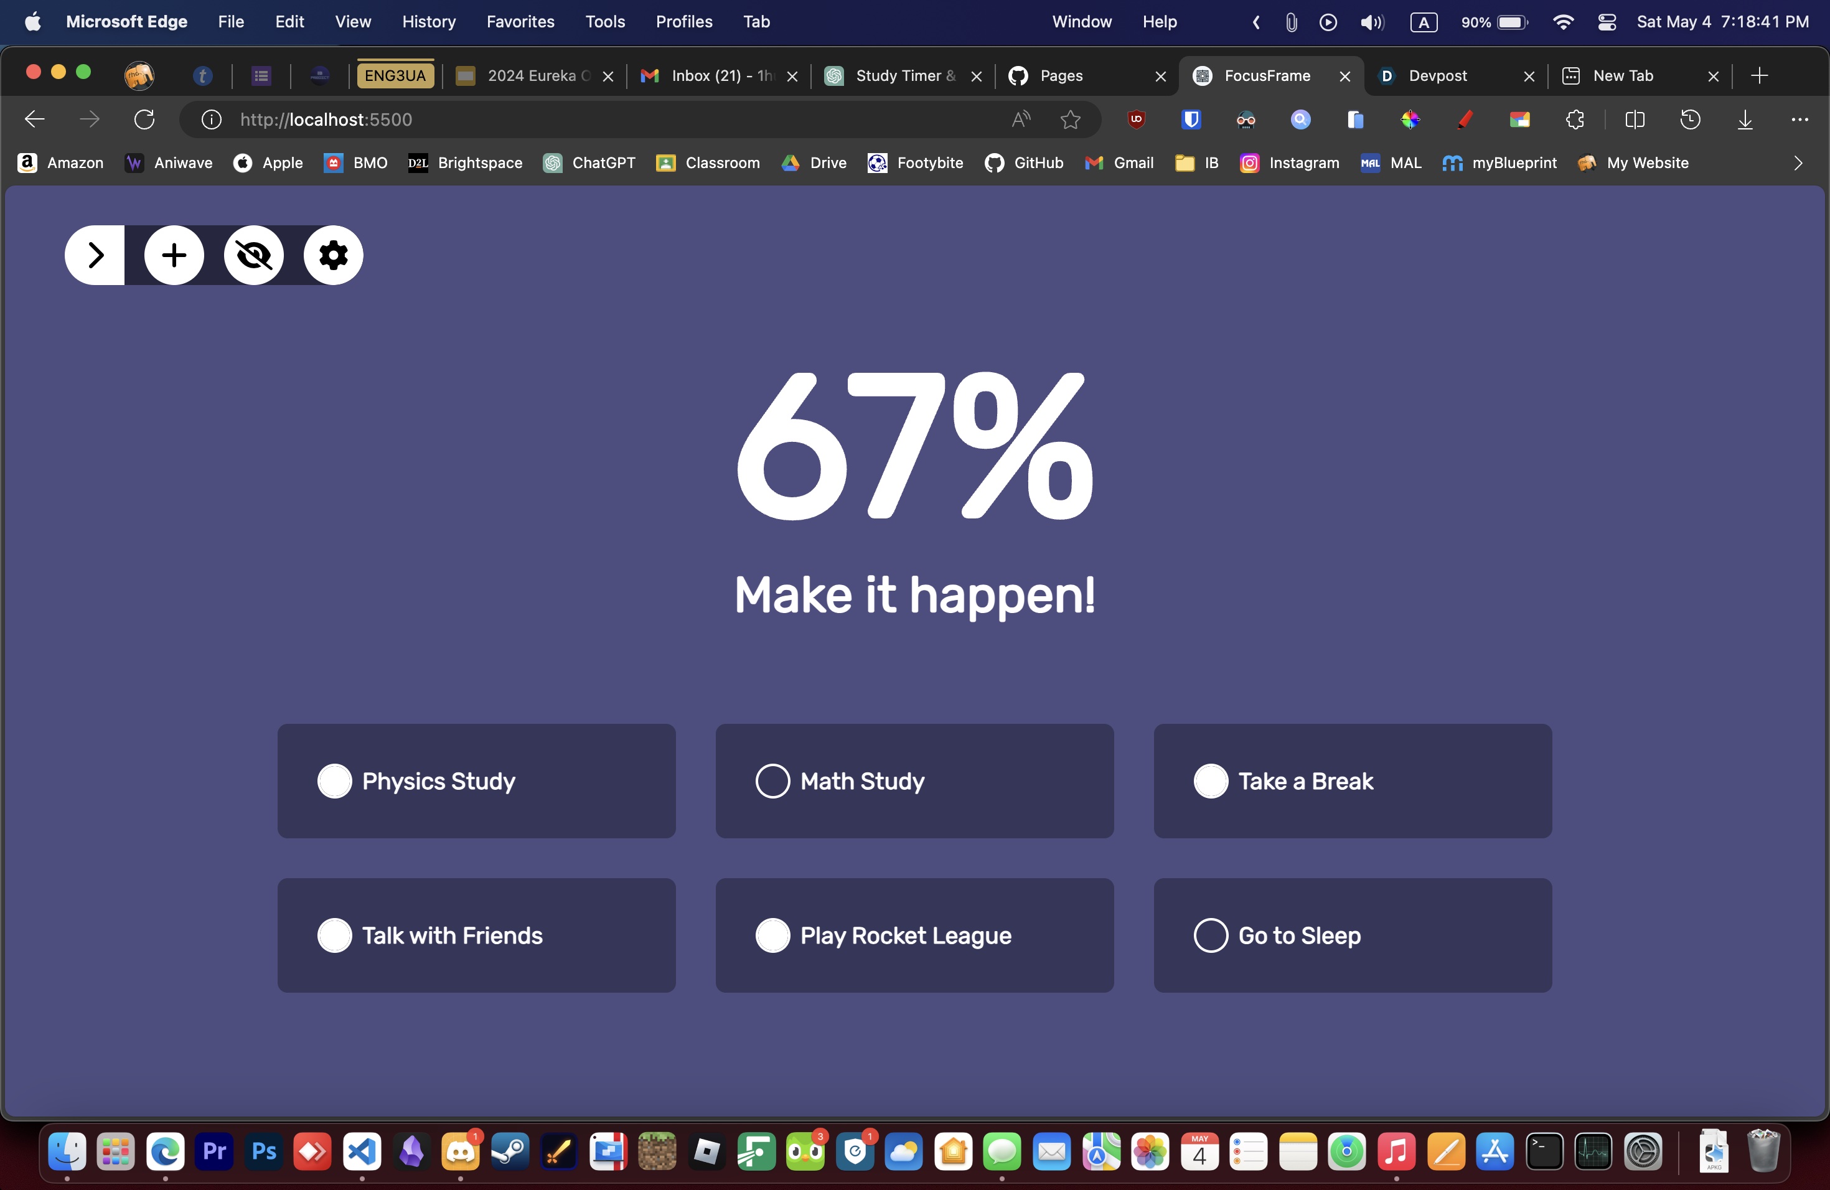Select the Talk with Friends card

476,935
